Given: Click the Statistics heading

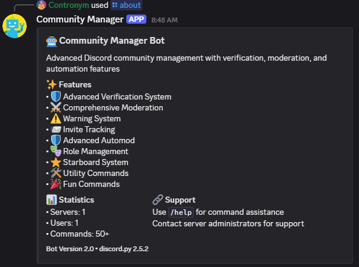Looking at the screenshot, I should point(77,200).
